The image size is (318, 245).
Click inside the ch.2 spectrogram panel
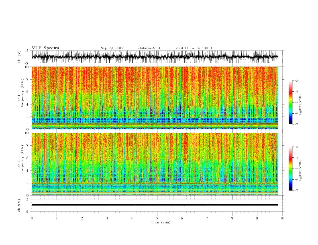[x=155, y=164]
